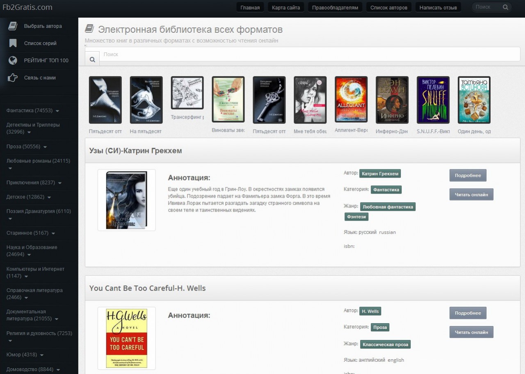Open You Cant Be Too Careful-H. Wells title
Screen dimensions: 525x374
tap(148, 288)
